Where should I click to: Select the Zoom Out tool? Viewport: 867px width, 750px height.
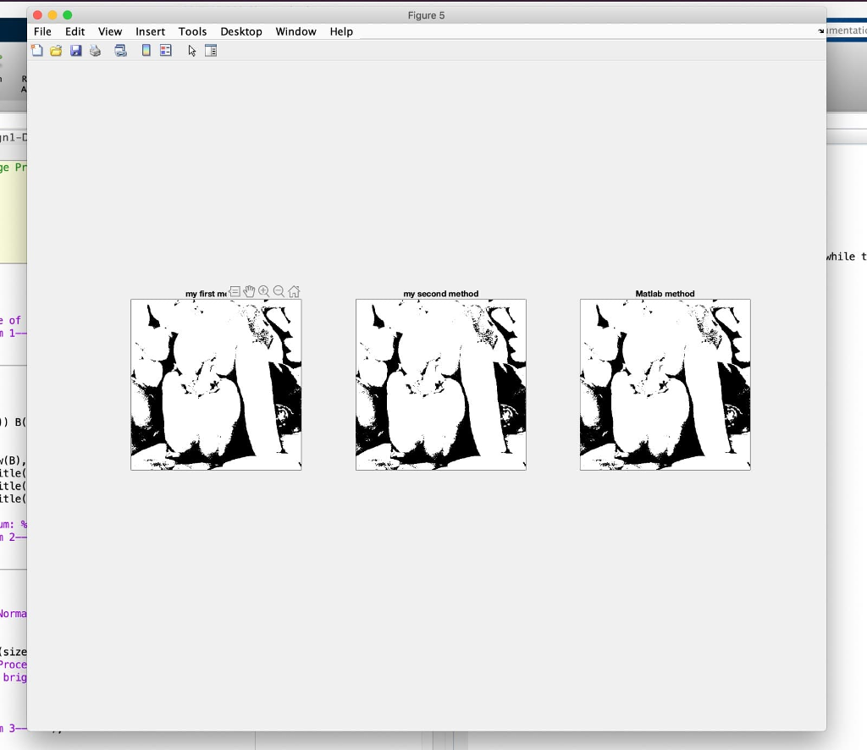(279, 291)
